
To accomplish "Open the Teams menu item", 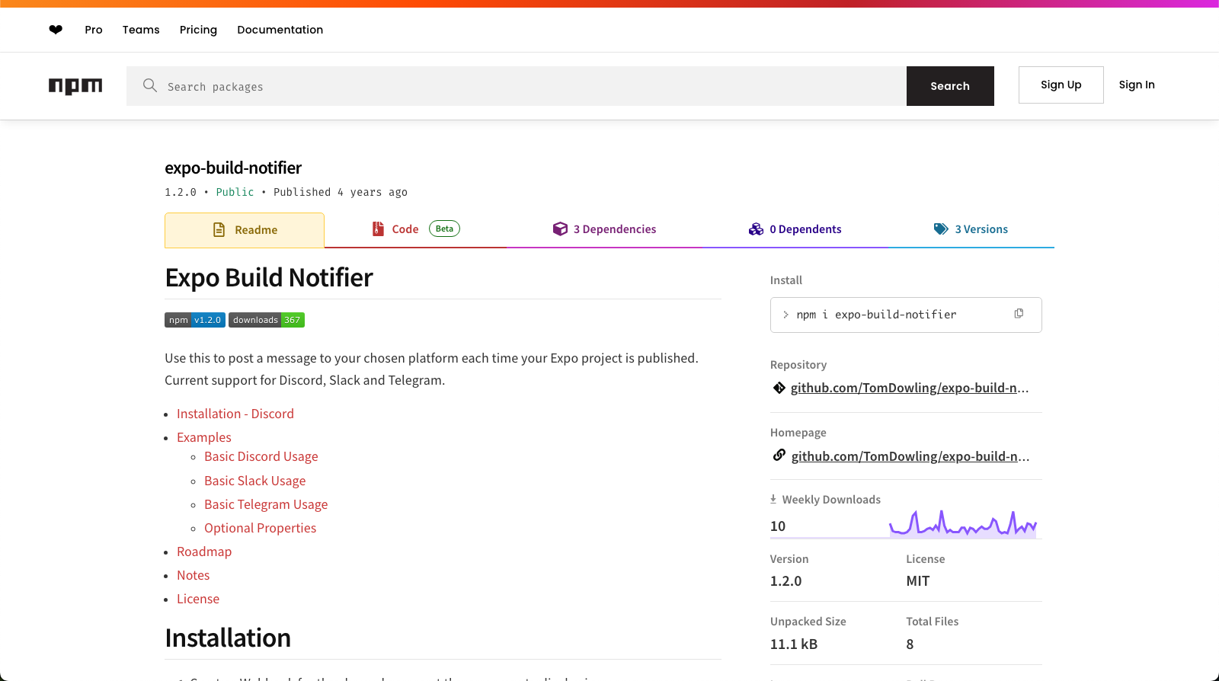I will pos(141,30).
